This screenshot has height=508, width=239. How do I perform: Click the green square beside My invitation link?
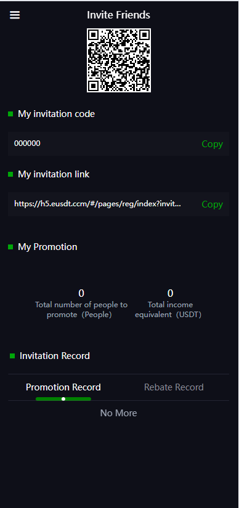[10, 174]
